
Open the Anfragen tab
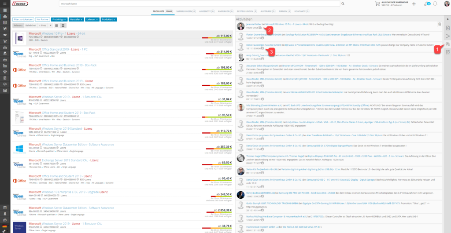226,11
